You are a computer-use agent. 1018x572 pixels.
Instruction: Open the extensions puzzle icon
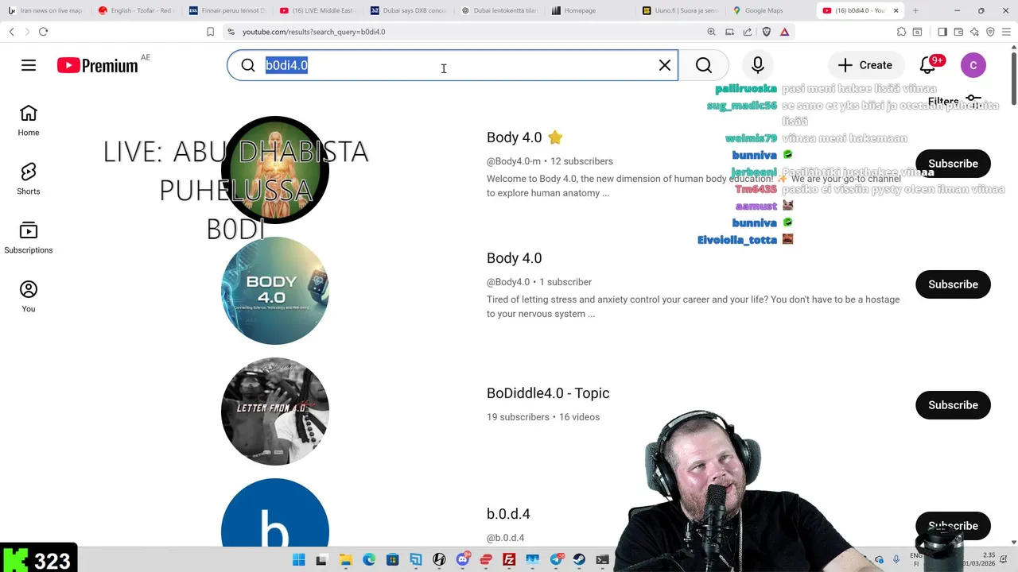pos(901,32)
